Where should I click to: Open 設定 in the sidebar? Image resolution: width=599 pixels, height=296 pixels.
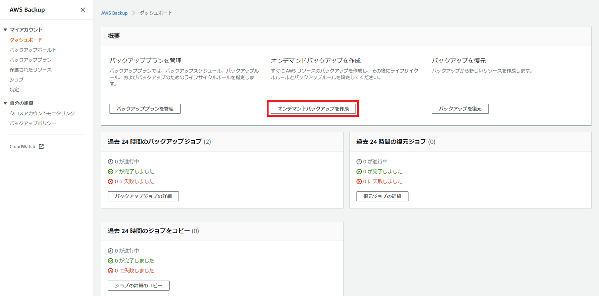point(14,90)
